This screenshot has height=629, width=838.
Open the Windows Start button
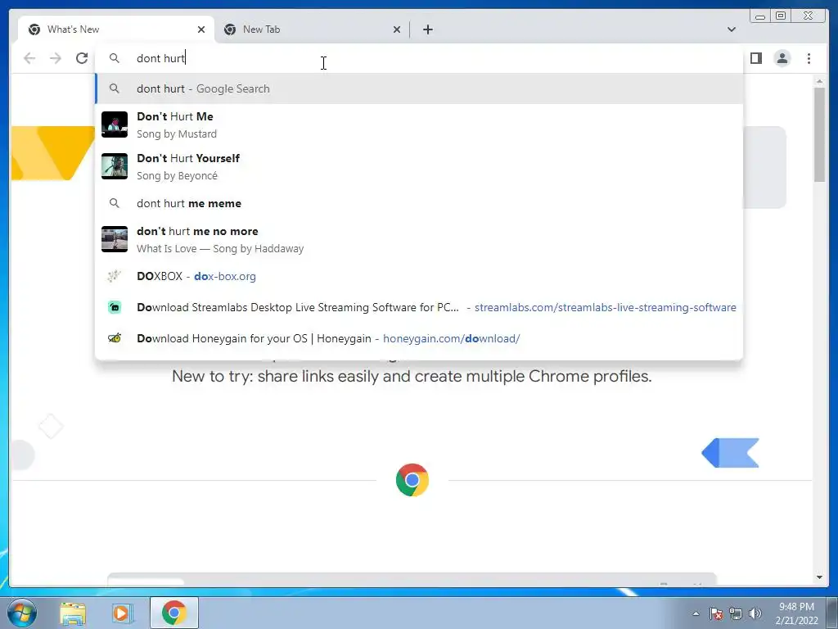pyautogui.click(x=22, y=613)
